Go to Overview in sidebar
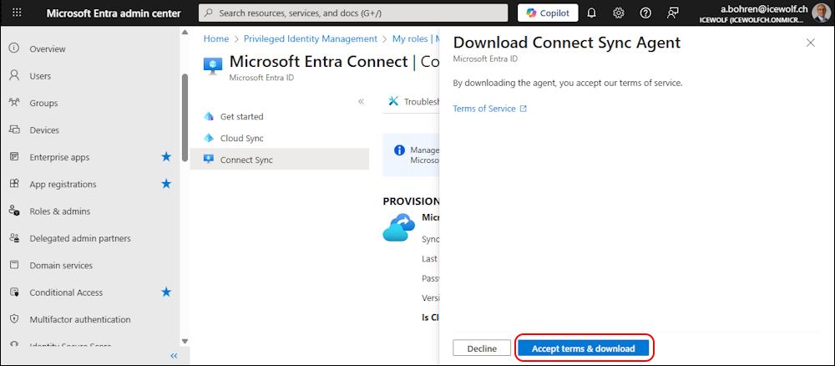The image size is (835, 366). point(48,49)
